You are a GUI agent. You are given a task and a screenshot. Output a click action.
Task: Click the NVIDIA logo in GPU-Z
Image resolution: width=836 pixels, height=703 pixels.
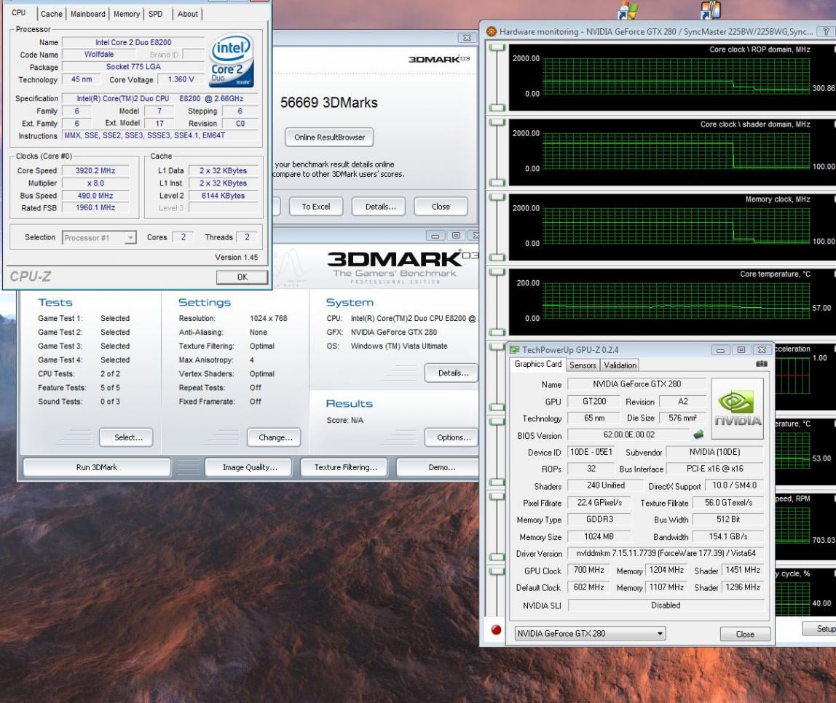coord(738,408)
